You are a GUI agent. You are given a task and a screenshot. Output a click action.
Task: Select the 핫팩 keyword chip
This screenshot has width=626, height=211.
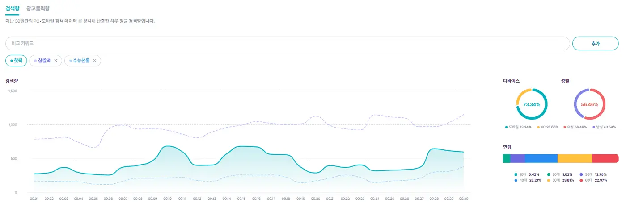[x=16, y=61]
